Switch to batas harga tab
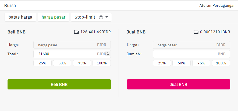The width and height of the screenshot is (238, 111). pyautogui.click(x=20, y=17)
